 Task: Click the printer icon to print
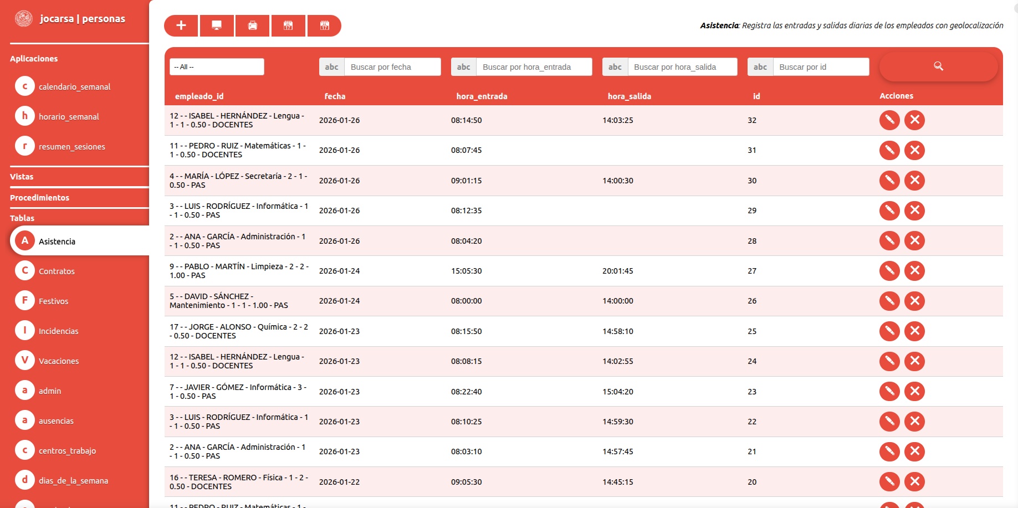253,25
